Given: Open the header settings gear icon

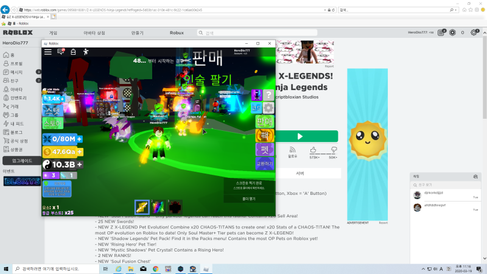Looking at the screenshot, I should coord(474,32).
